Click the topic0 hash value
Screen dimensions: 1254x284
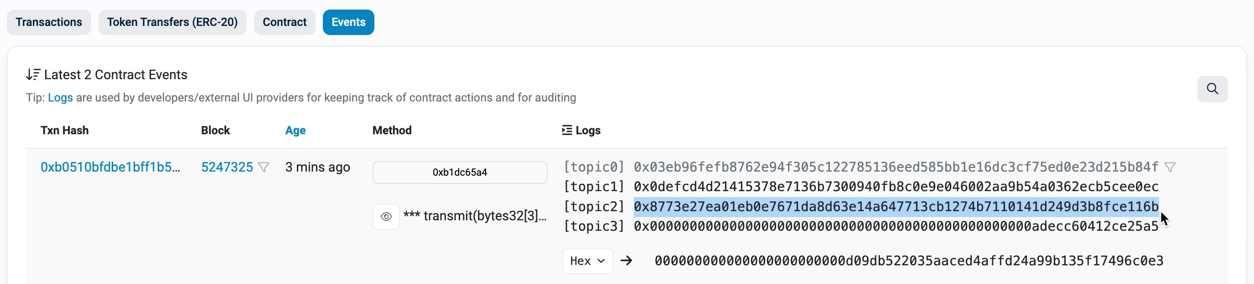tap(896, 167)
